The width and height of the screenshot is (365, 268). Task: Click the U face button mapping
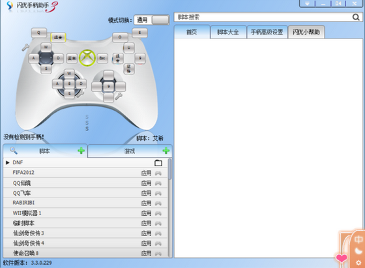click(129, 48)
